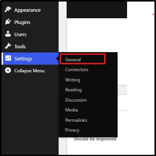Screen dimensions: 156x156
Task: Open Reading settings submenu item
Action: pyautogui.click(x=73, y=90)
